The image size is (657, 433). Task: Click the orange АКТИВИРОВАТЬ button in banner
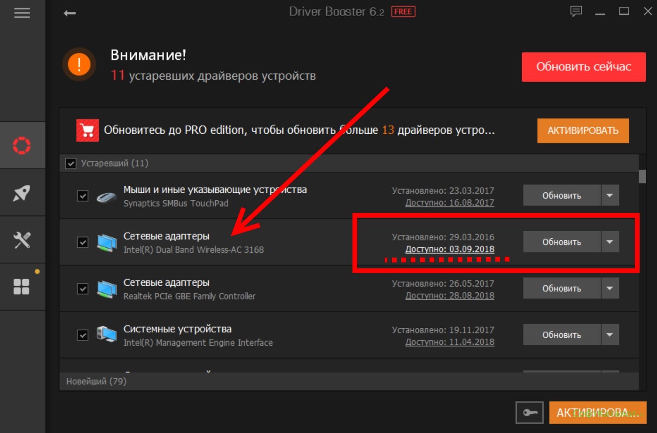click(583, 130)
